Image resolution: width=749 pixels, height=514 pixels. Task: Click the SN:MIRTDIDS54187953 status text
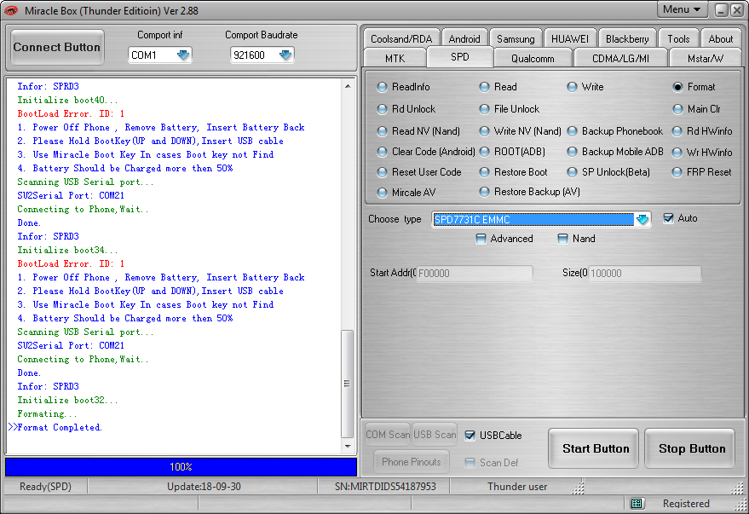click(x=385, y=486)
